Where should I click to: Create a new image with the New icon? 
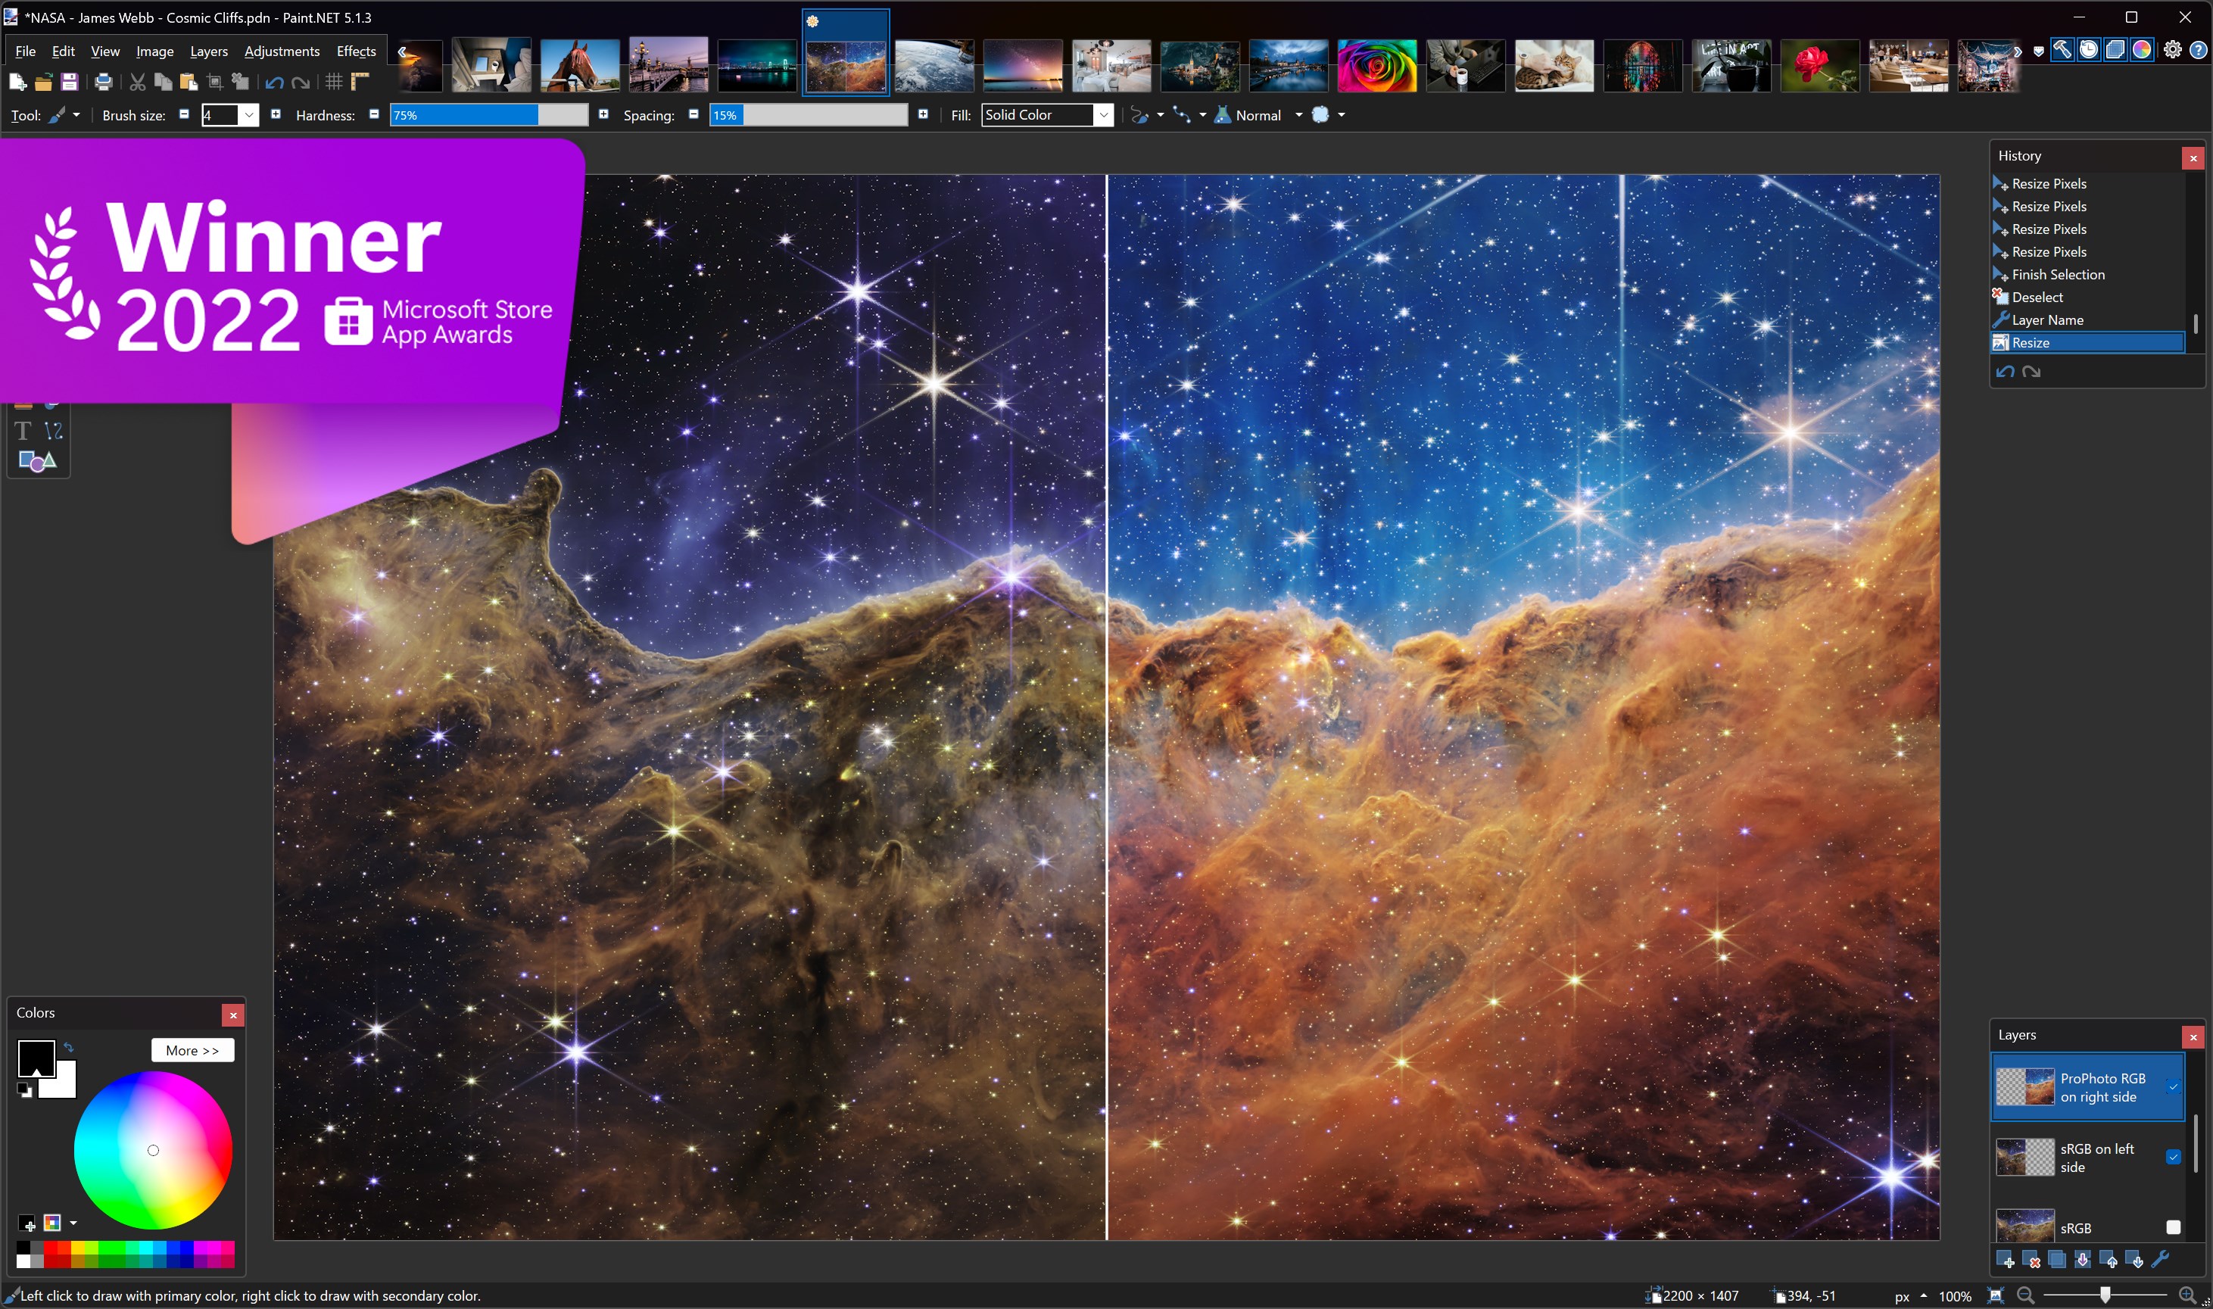(x=16, y=82)
